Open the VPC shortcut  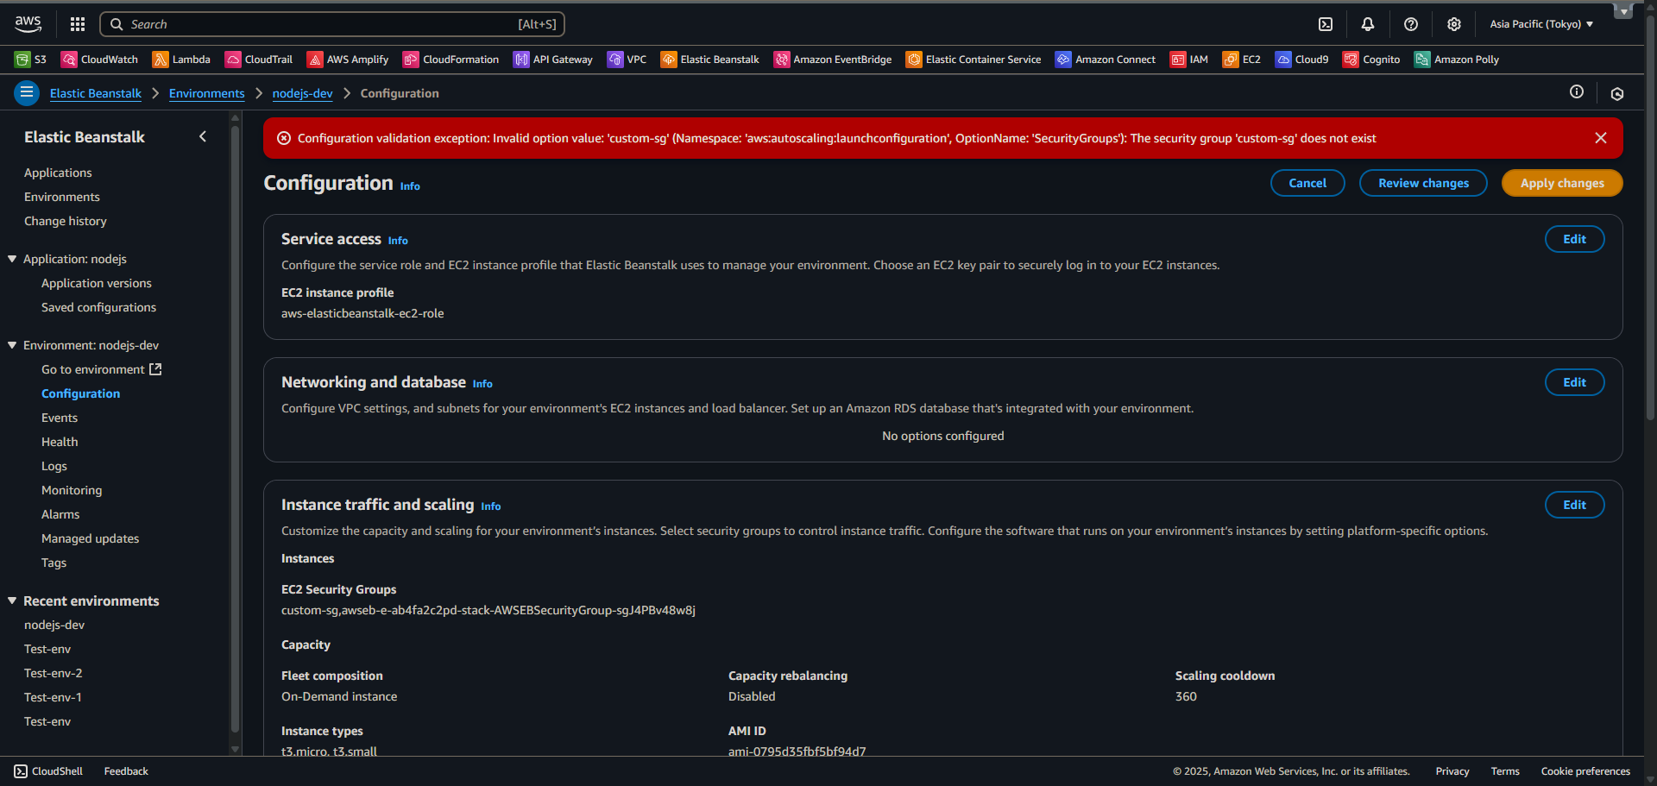pyautogui.click(x=627, y=60)
